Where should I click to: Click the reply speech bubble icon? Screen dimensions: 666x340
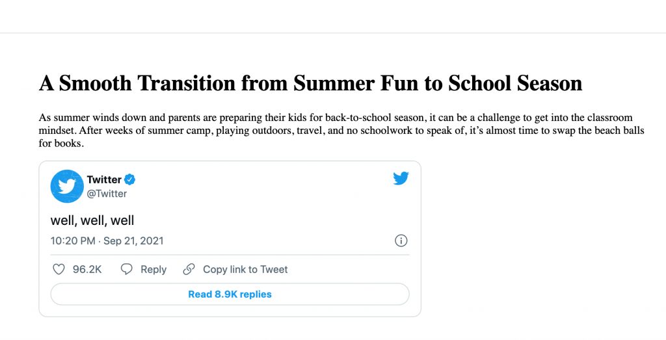[x=127, y=269]
